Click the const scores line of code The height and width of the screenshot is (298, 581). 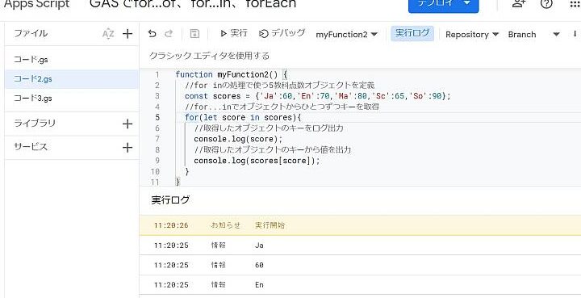pyautogui.click(x=318, y=96)
